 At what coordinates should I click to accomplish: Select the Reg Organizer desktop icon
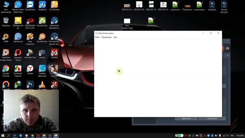30,39
